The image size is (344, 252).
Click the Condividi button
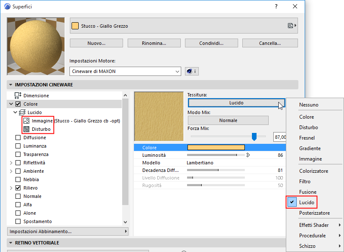211,43
